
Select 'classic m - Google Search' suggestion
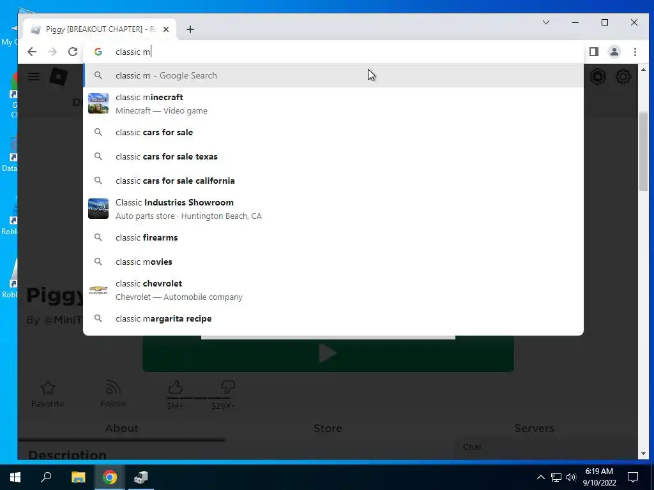tap(333, 75)
